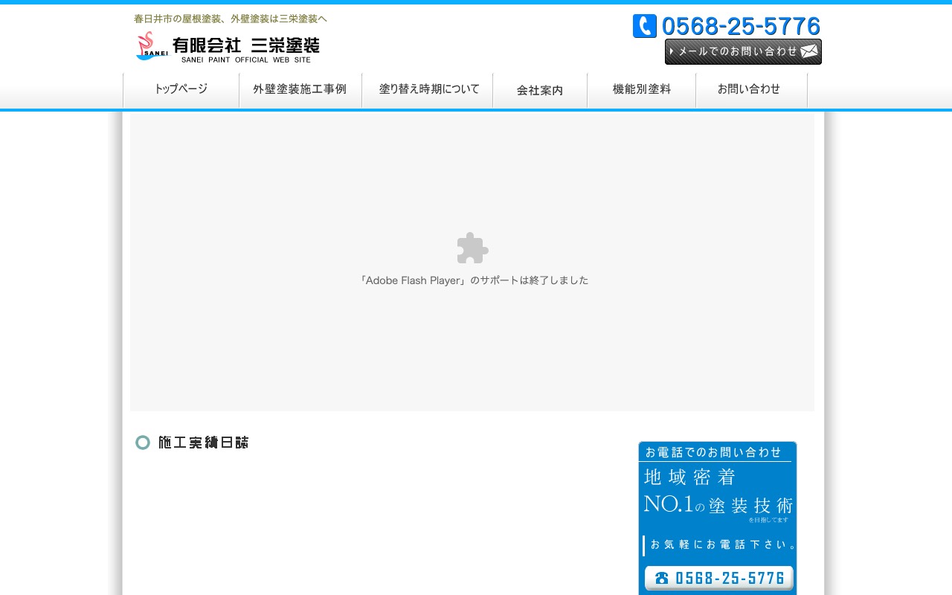Click the 地域密着 text in sidebar banner

689,477
